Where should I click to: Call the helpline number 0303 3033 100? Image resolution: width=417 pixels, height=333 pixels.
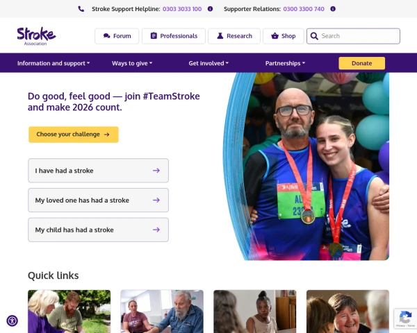tap(182, 9)
